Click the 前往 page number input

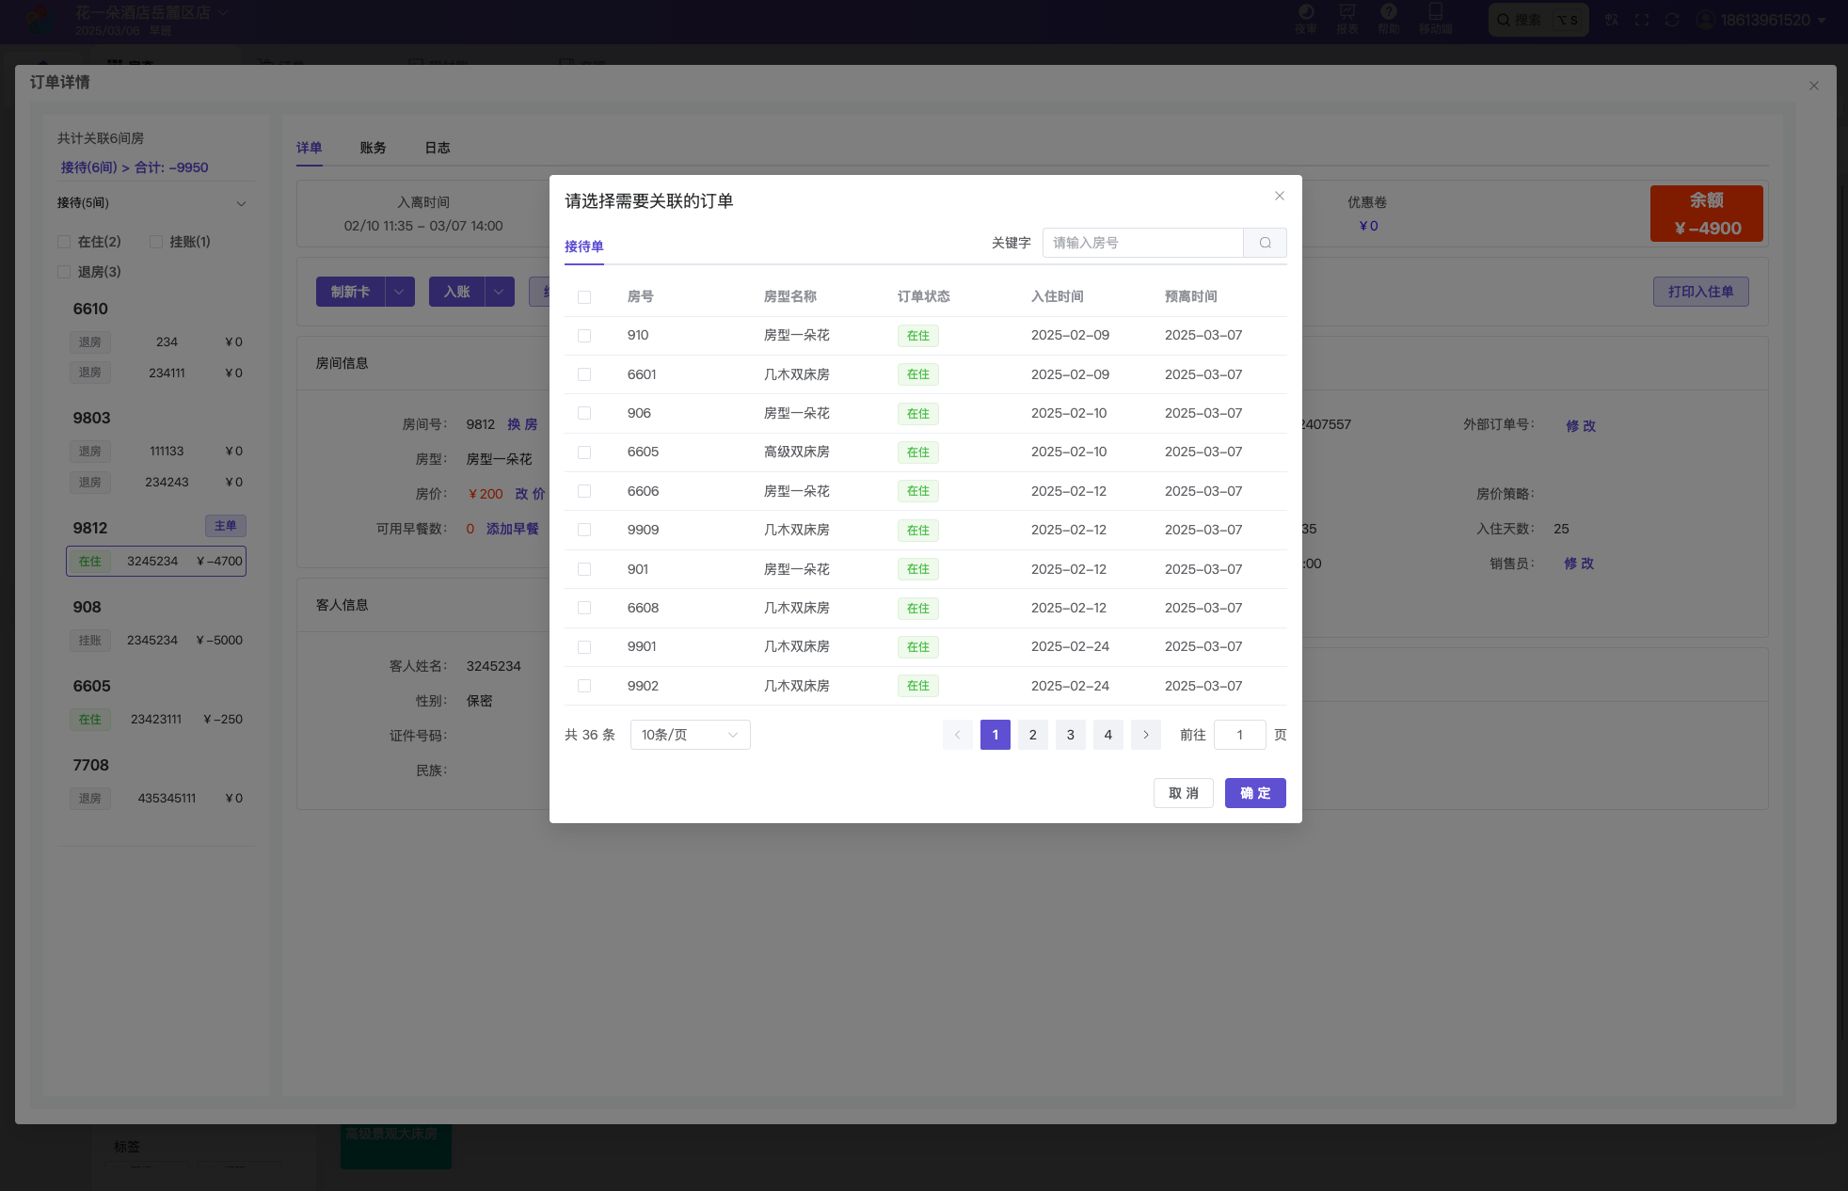[1239, 735]
